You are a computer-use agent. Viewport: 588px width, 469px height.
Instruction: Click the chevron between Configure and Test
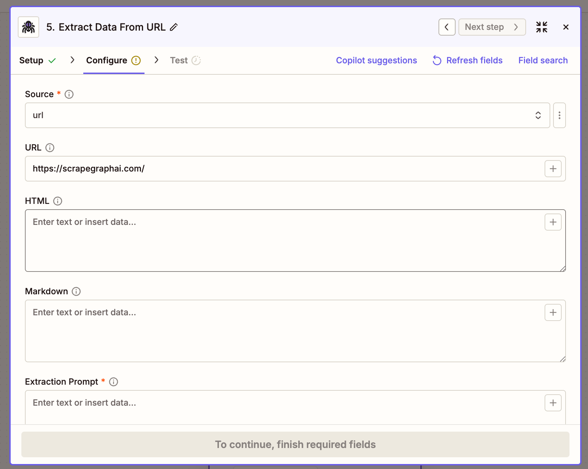[x=156, y=60]
